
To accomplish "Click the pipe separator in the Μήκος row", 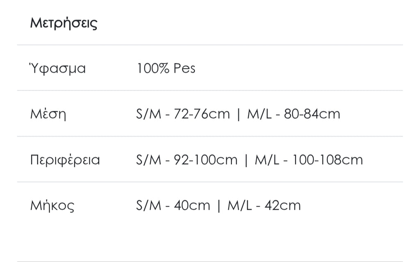I will (x=219, y=206).
